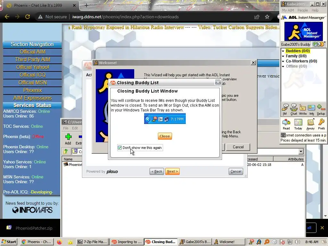
Task: Click the Firefox icon in taskbar quick launch
Action: coord(59,242)
